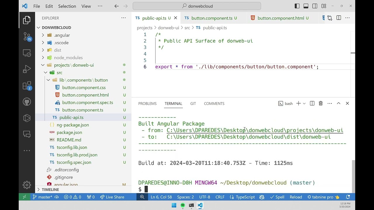Customize layout icon in title bar
This screenshot has height=210, width=374.
coord(324,6)
